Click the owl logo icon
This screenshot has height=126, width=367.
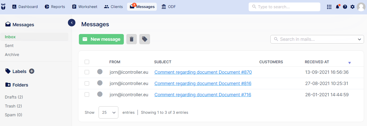pos(3,7)
